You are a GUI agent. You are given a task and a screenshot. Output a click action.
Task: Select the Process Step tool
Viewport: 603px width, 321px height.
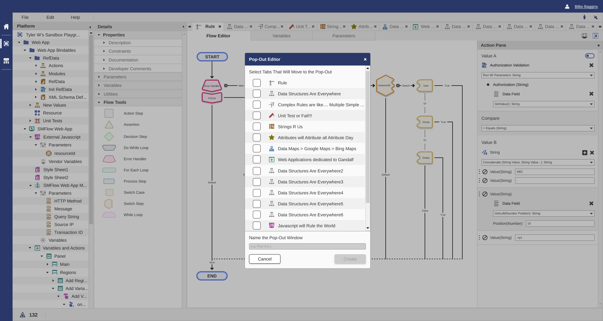coord(109,181)
